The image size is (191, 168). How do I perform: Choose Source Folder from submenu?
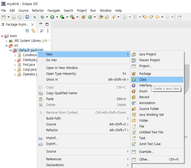[x=157, y=109]
